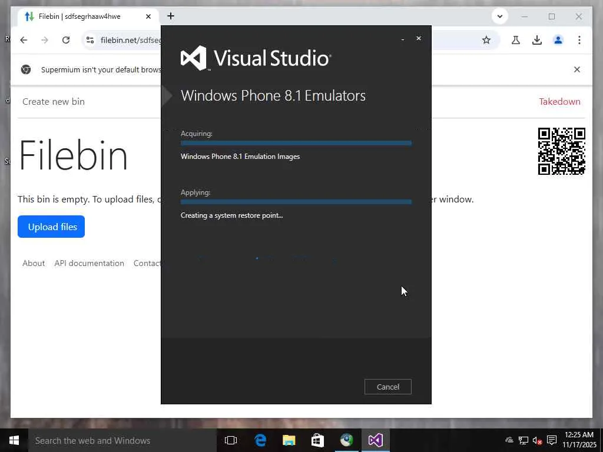This screenshot has height=452, width=603.
Task: Click the filebin.net address bar
Action: [x=131, y=40]
